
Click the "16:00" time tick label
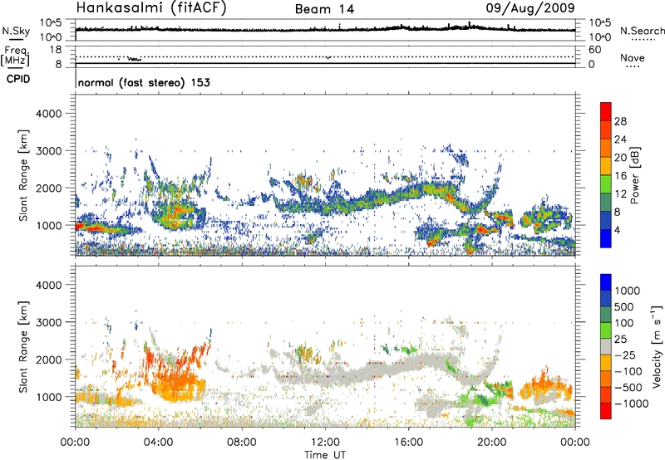(x=408, y=443)
